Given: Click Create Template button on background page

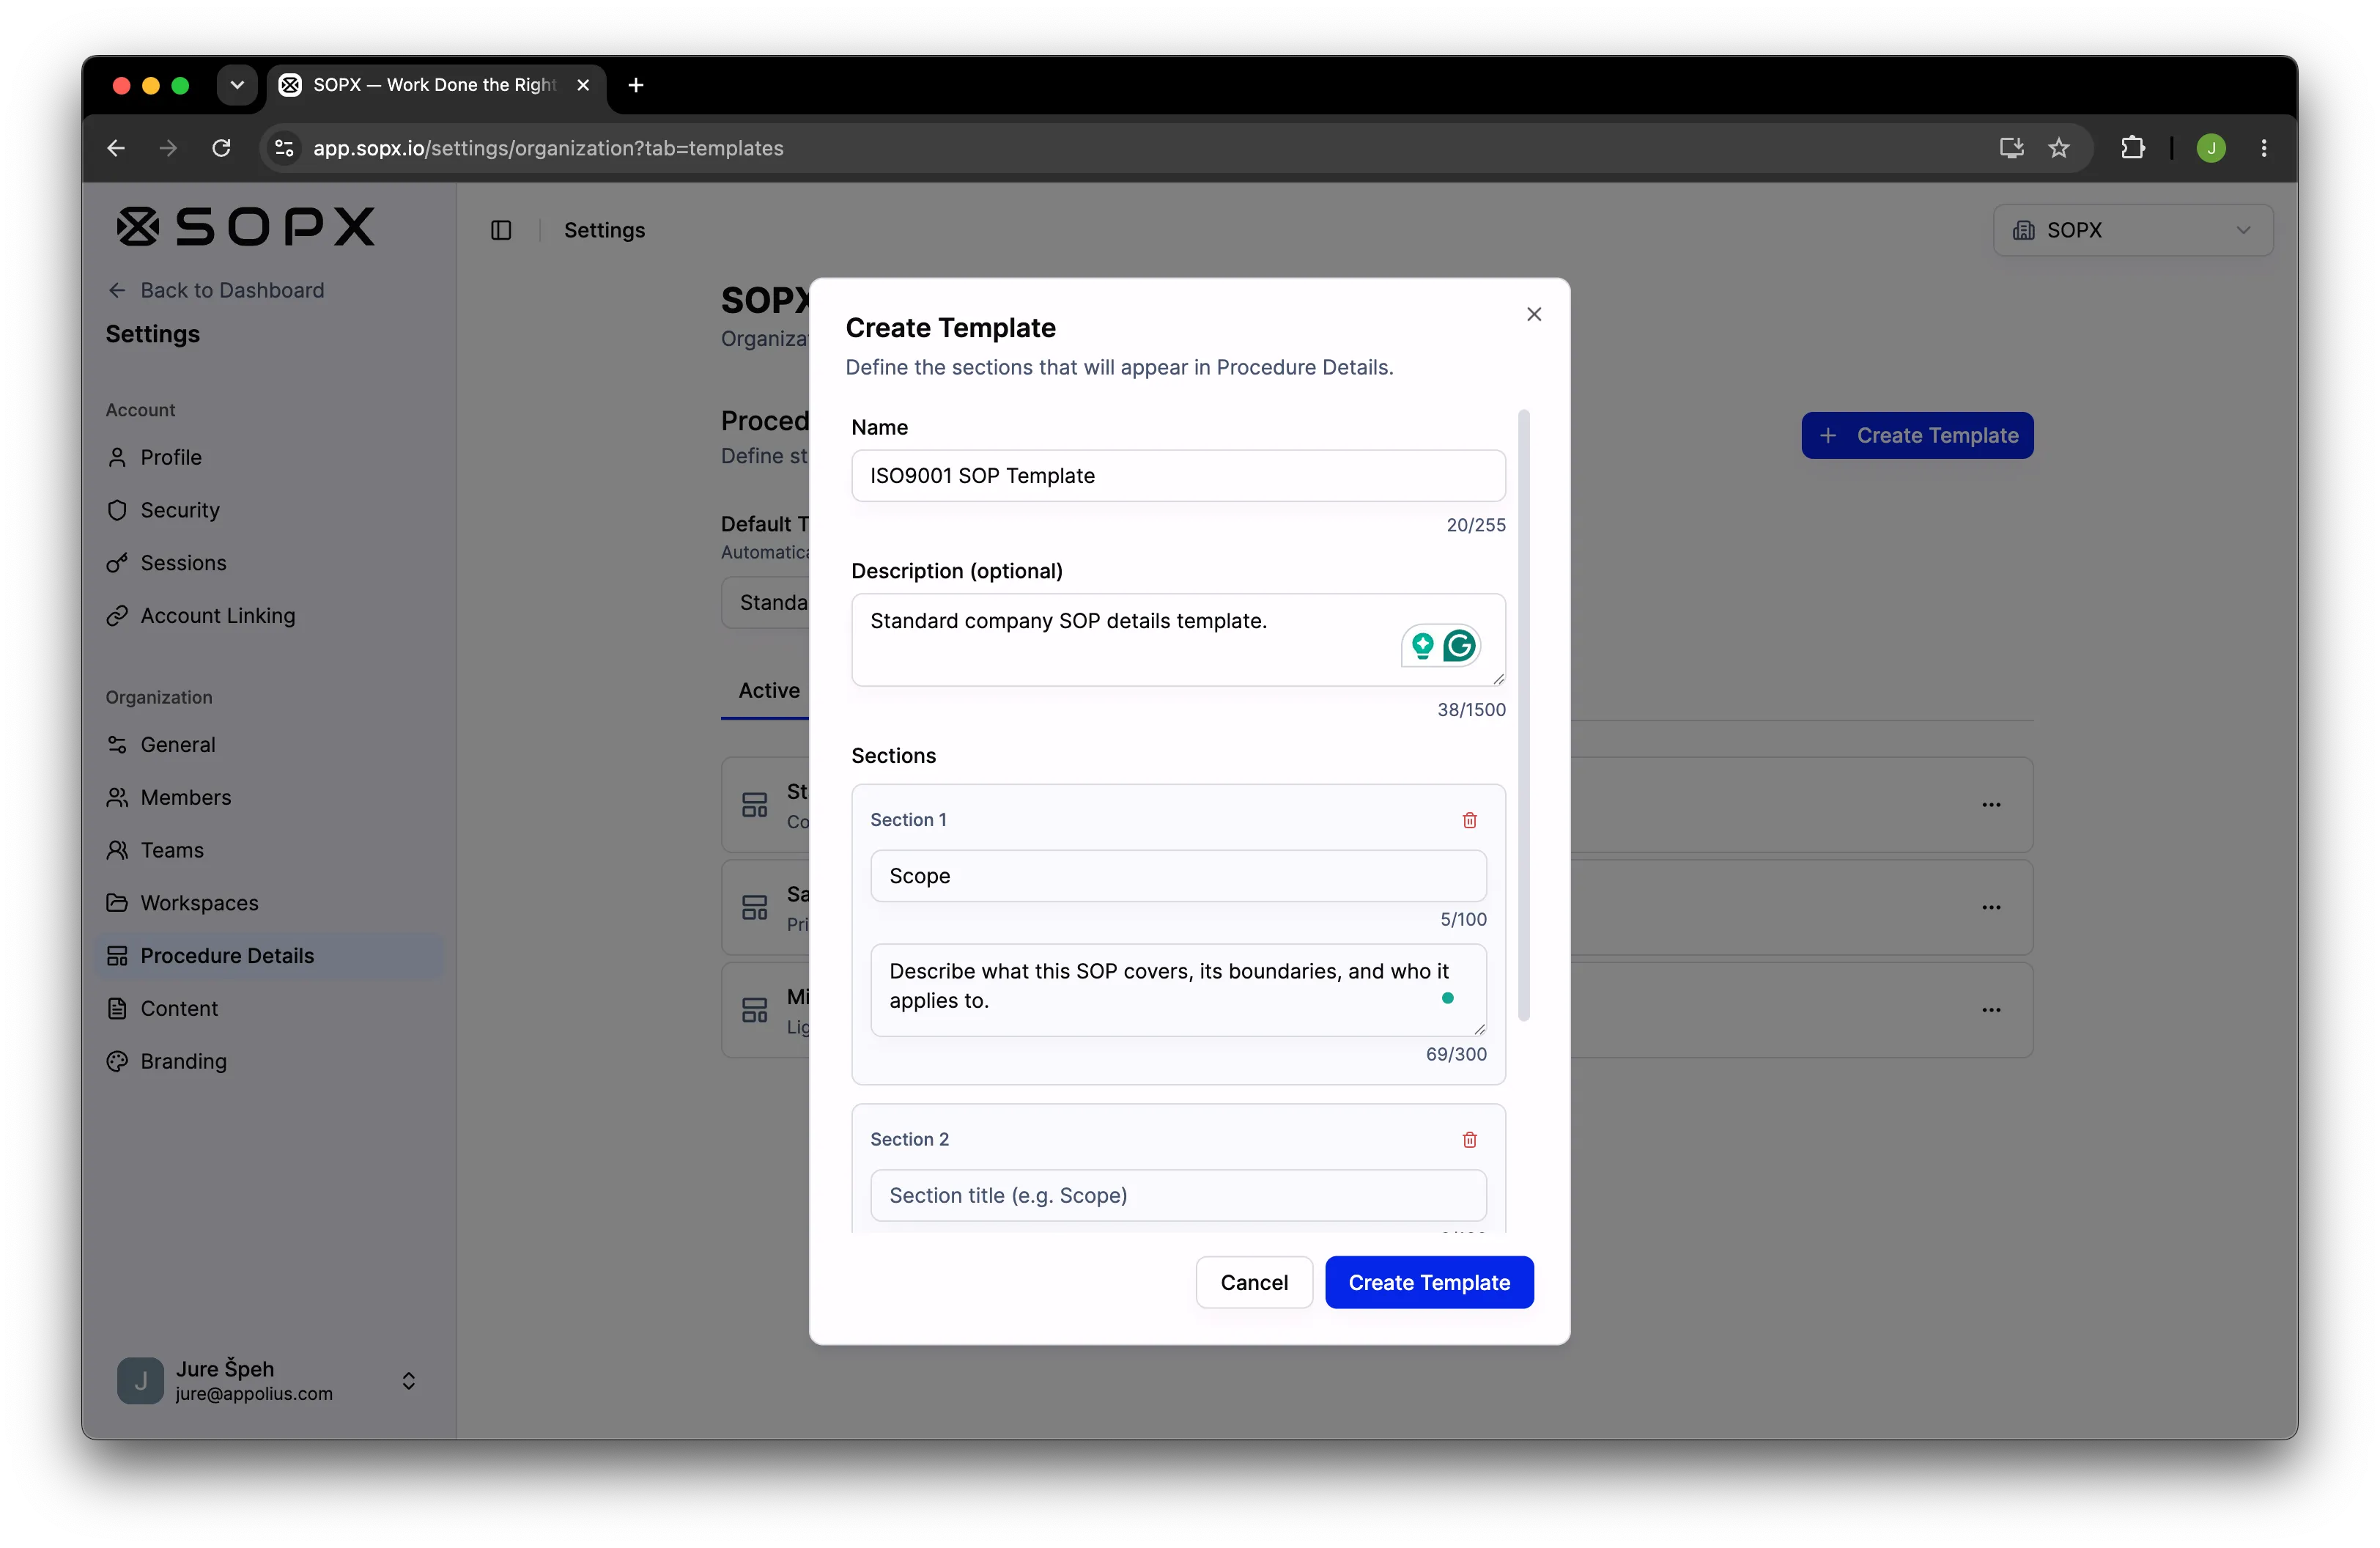Looking at the screenshot, I should coord(1917,435).
